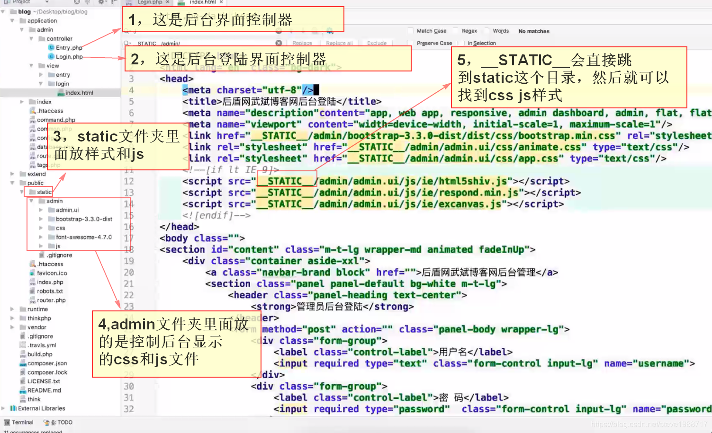Open the project settings gear icon

click(x=101, y=2)
